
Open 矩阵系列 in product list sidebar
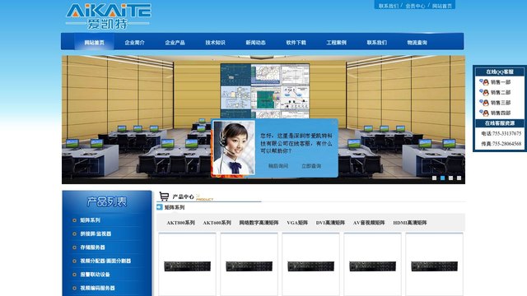(x=90, y=220)
